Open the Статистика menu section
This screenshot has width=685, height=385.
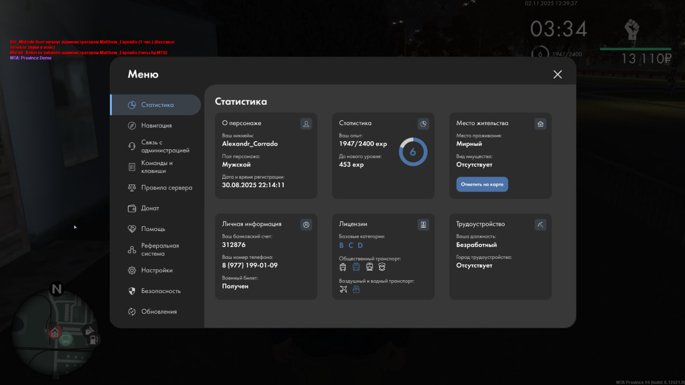(x=156, y=105)
